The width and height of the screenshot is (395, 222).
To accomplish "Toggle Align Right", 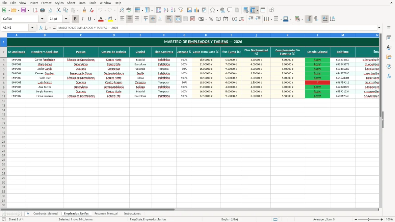I will click(x=137, y=19).
